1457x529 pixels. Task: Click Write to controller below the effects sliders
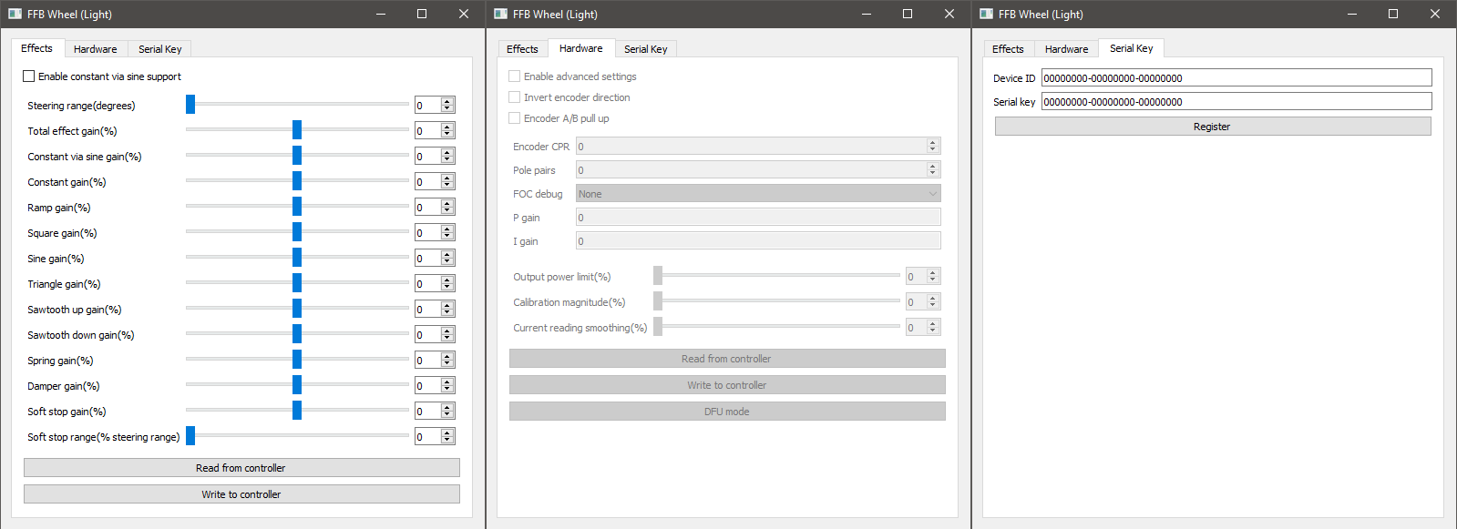coord(241,494)
